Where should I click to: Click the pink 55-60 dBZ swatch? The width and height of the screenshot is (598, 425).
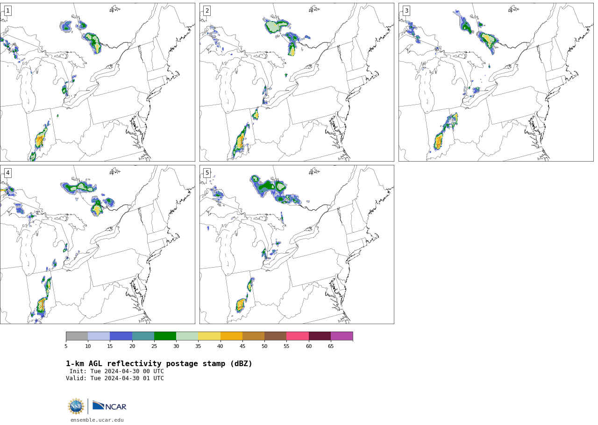coord(298,336)
